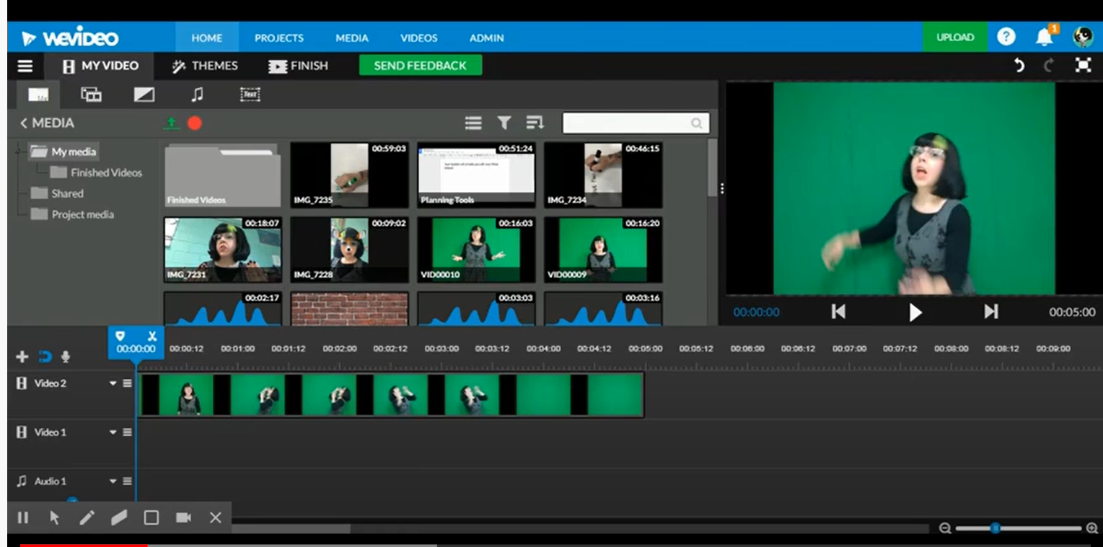Click the sort order icon

(x=535, y=123)
